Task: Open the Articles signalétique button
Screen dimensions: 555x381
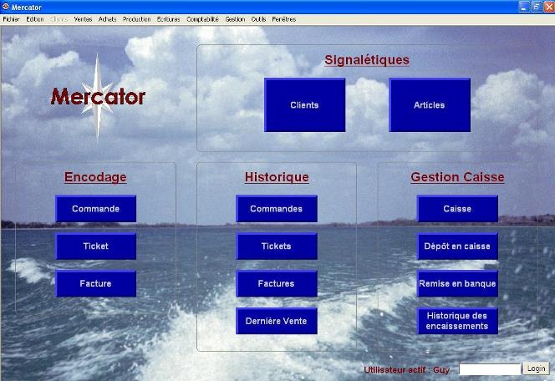Action: (x=430, y=105)
